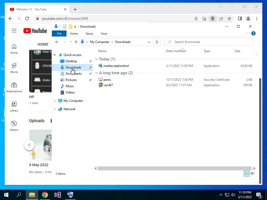Select Pictures in Quick access
The height and width of the screenshot is (200, 267).
pyautogui.click(x=71, y=80)
